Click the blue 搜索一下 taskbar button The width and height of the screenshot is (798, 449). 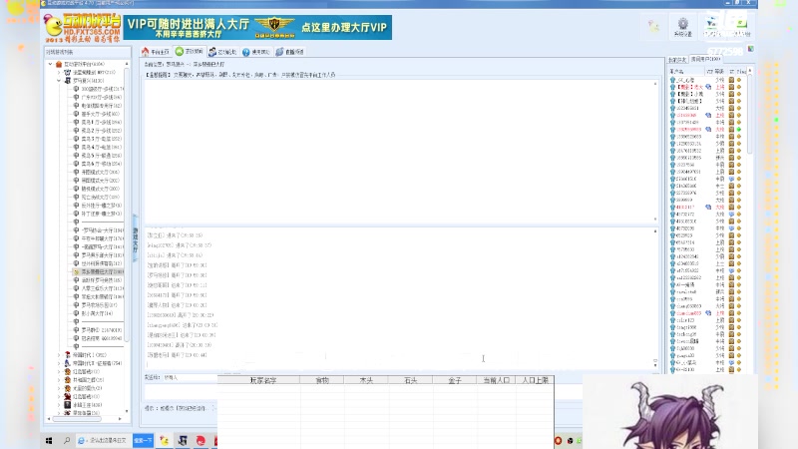click(143, 440)
